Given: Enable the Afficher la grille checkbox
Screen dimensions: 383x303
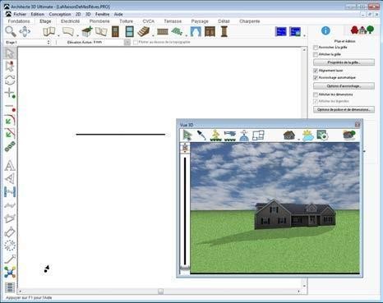Looking at the screenshot, I should tap(316, 54).
